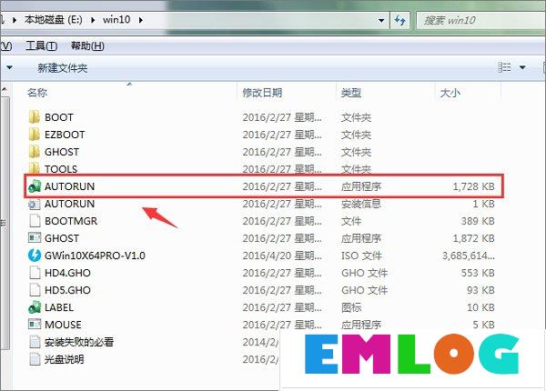
Task: Select the GWin10X64PRO-V1.0 file name
Action: coord(95,256)
